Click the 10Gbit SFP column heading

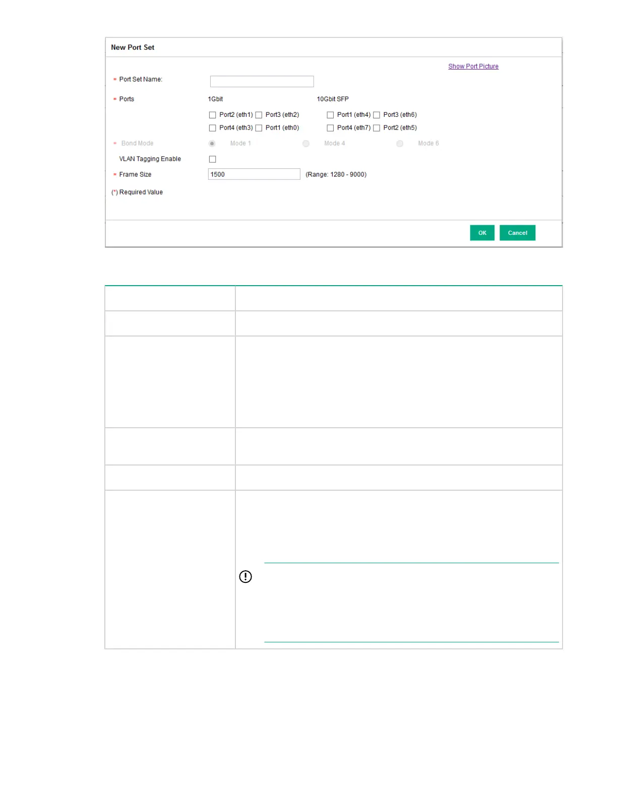coord(333,99)
